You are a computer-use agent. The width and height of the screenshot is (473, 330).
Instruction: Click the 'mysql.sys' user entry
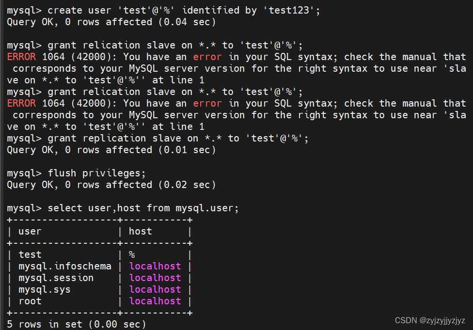[x=45, y=290]
